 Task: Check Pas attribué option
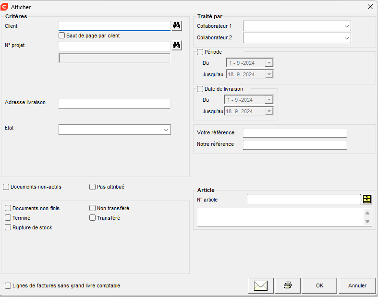(92, 187)
